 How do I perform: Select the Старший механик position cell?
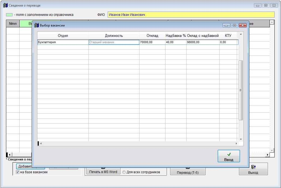114,42
